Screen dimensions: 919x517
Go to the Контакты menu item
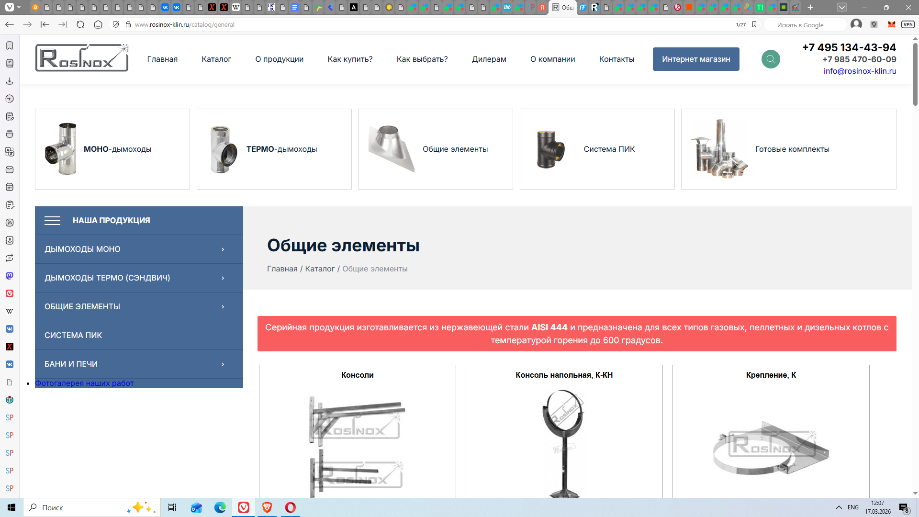(x=616, y=59)
